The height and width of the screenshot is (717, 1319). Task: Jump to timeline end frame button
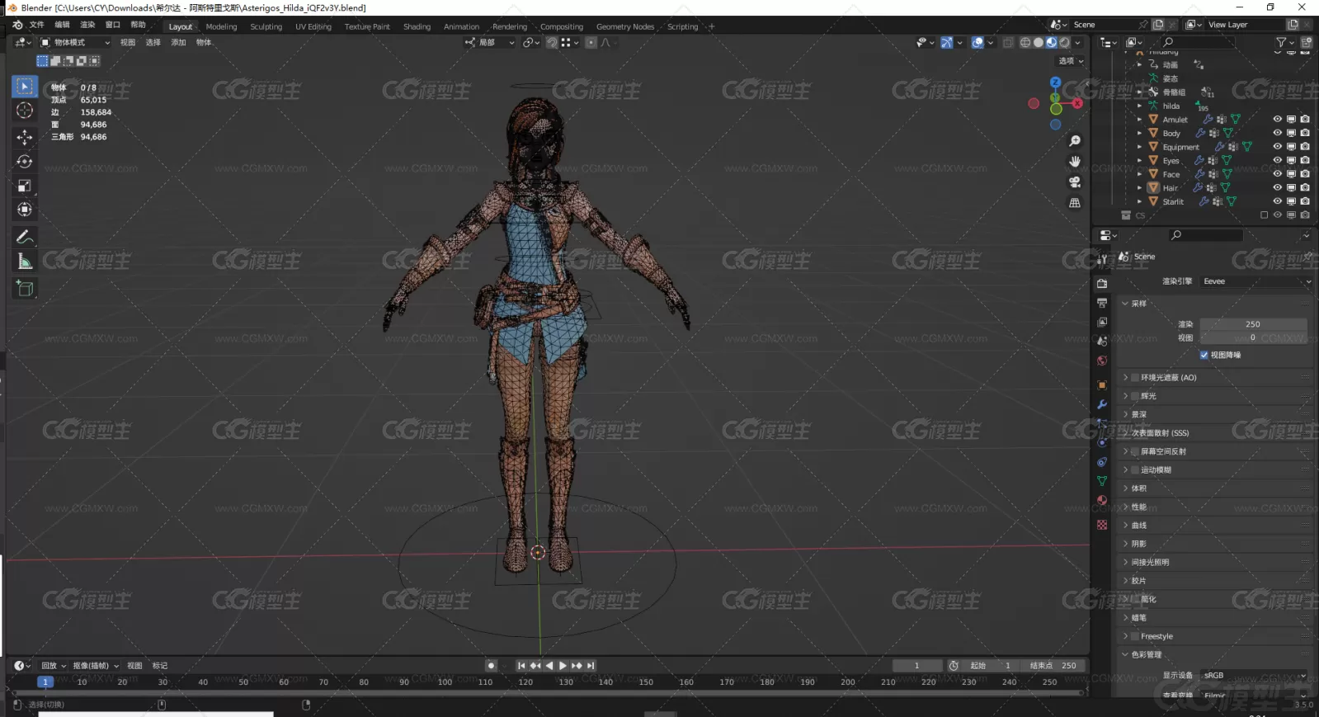(x=591, y=666)
